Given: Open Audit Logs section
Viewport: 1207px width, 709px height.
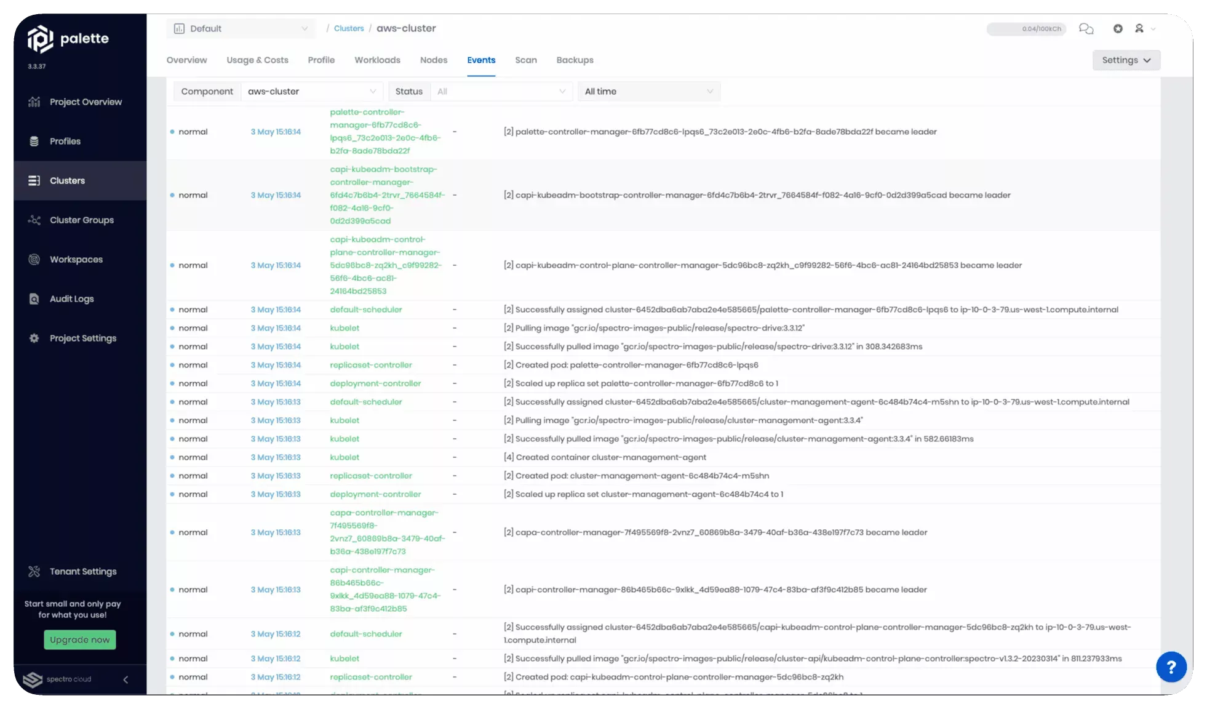Looking at the screenshot, I should tap(71, 298).
